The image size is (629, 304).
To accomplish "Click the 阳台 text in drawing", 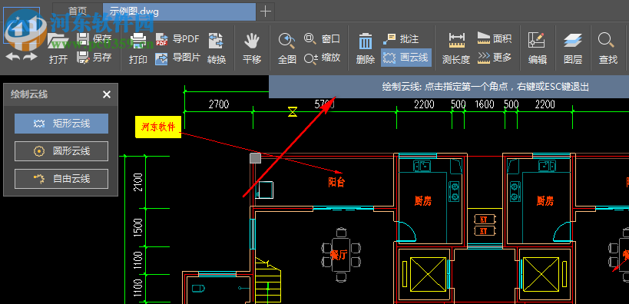I will 336,183.
